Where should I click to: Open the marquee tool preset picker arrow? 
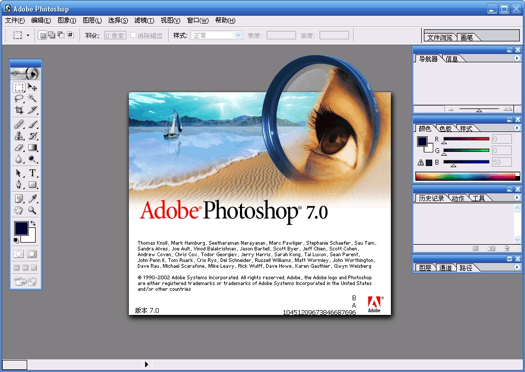[28, 36]
